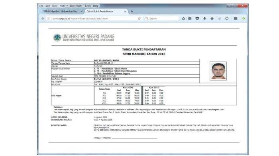279x156 pixels.
Task: Open the Tools menu
Action: tap(88, 6)
